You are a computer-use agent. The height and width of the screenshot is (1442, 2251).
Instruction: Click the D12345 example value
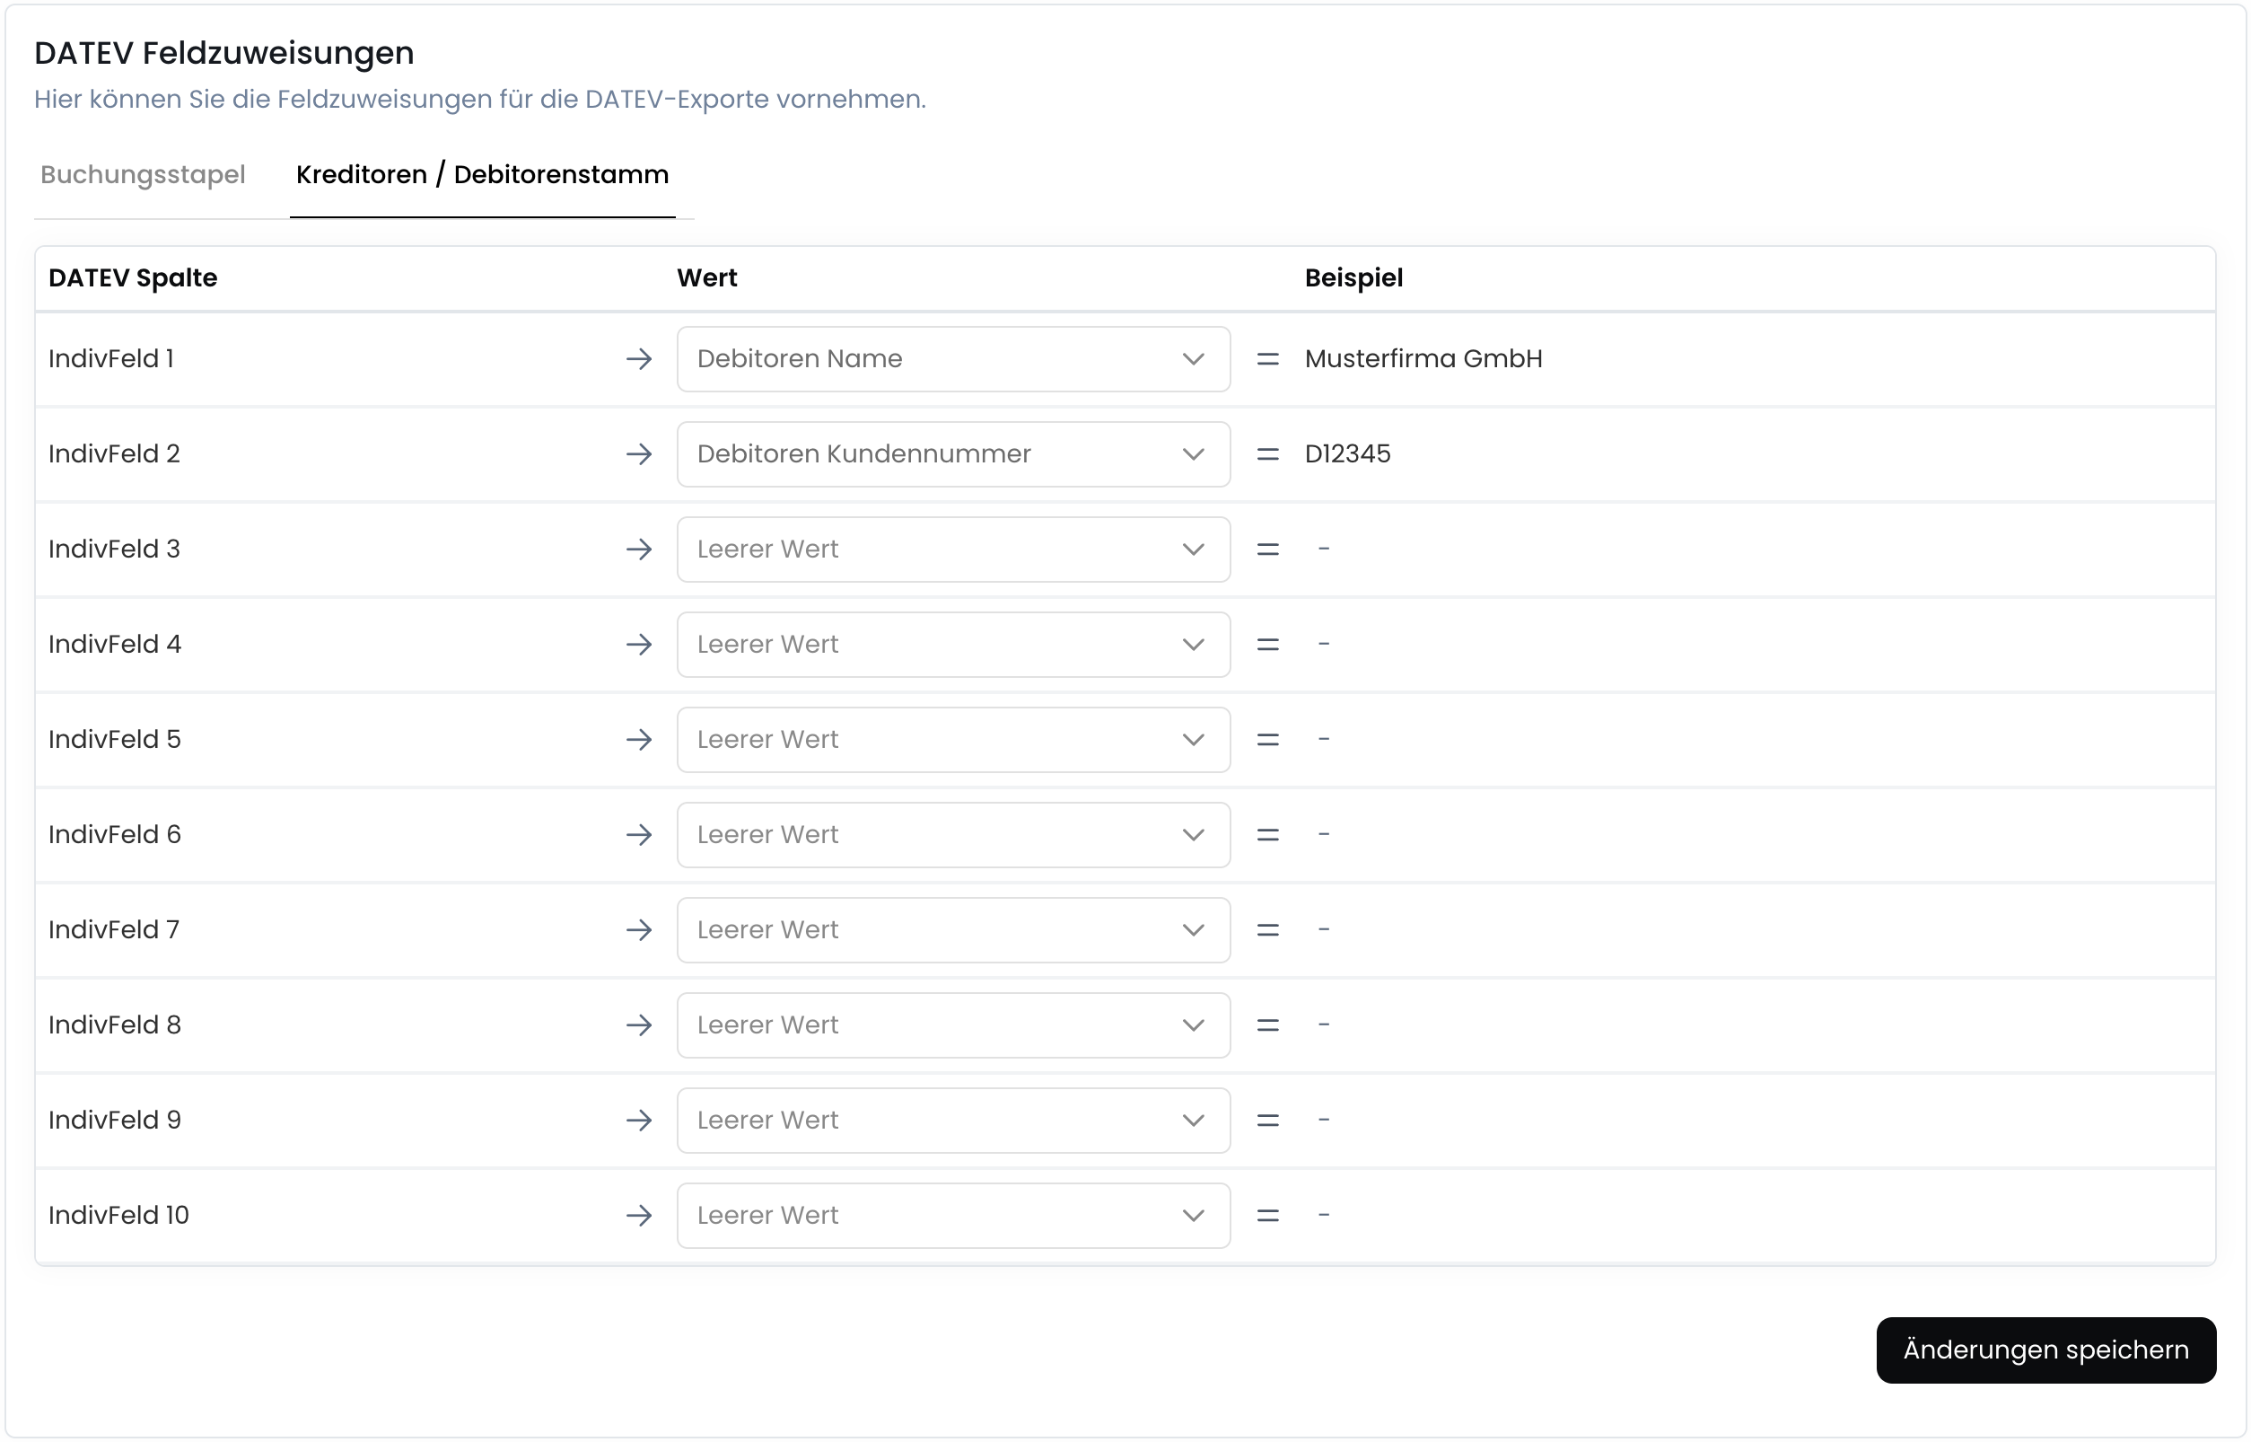click(1347, 454)
